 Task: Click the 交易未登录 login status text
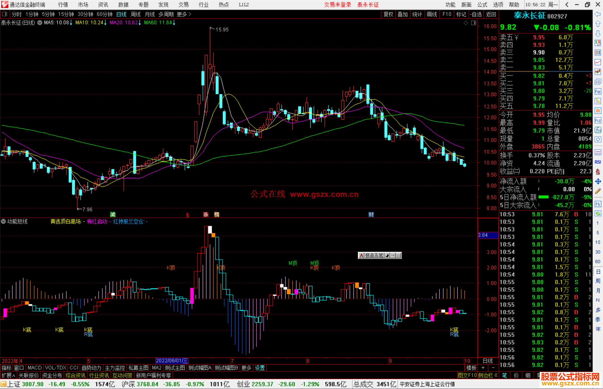pos(338,5)
